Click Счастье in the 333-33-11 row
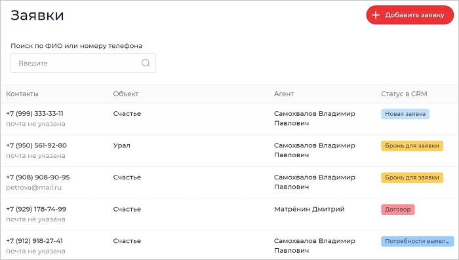459x260 pixels. tap(127, 113)
